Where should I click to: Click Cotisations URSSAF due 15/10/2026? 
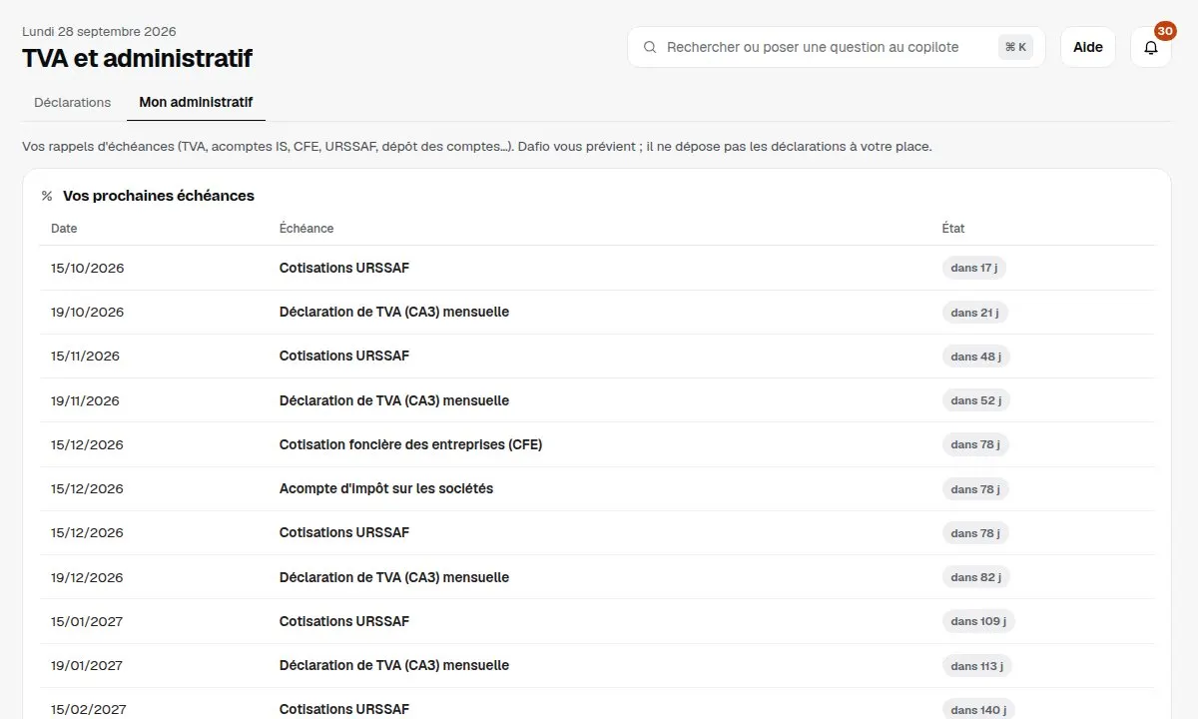(x=344, y=268)
